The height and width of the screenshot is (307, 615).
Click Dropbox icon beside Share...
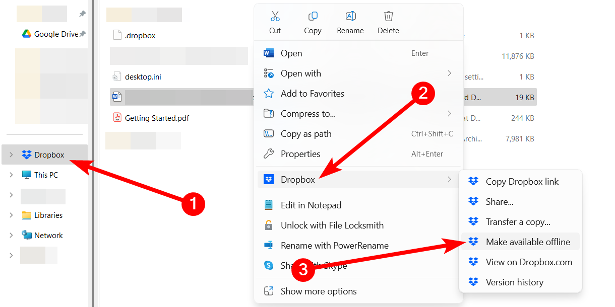pyautogui.click(x=473, y=202)
